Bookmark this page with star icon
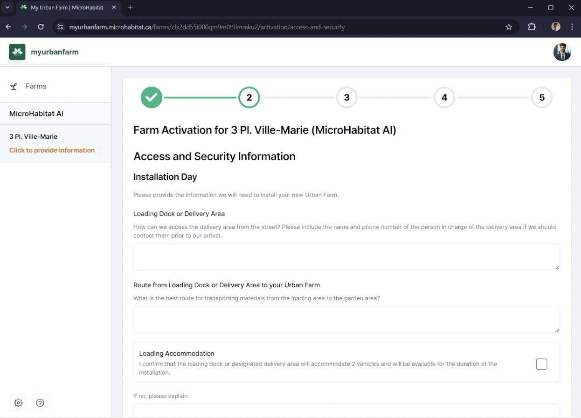This screenshot has height=418, width=581. point(509,27)
